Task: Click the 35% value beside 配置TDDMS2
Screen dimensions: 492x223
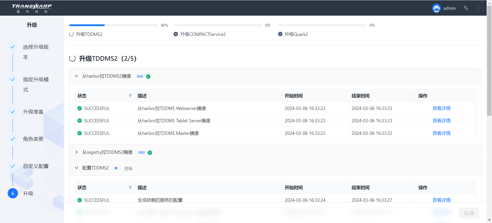Action: 128,168
